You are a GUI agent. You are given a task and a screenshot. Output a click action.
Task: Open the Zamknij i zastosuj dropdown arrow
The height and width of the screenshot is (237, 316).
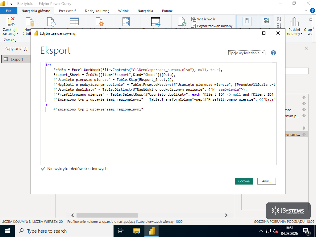tap(17, 34)
